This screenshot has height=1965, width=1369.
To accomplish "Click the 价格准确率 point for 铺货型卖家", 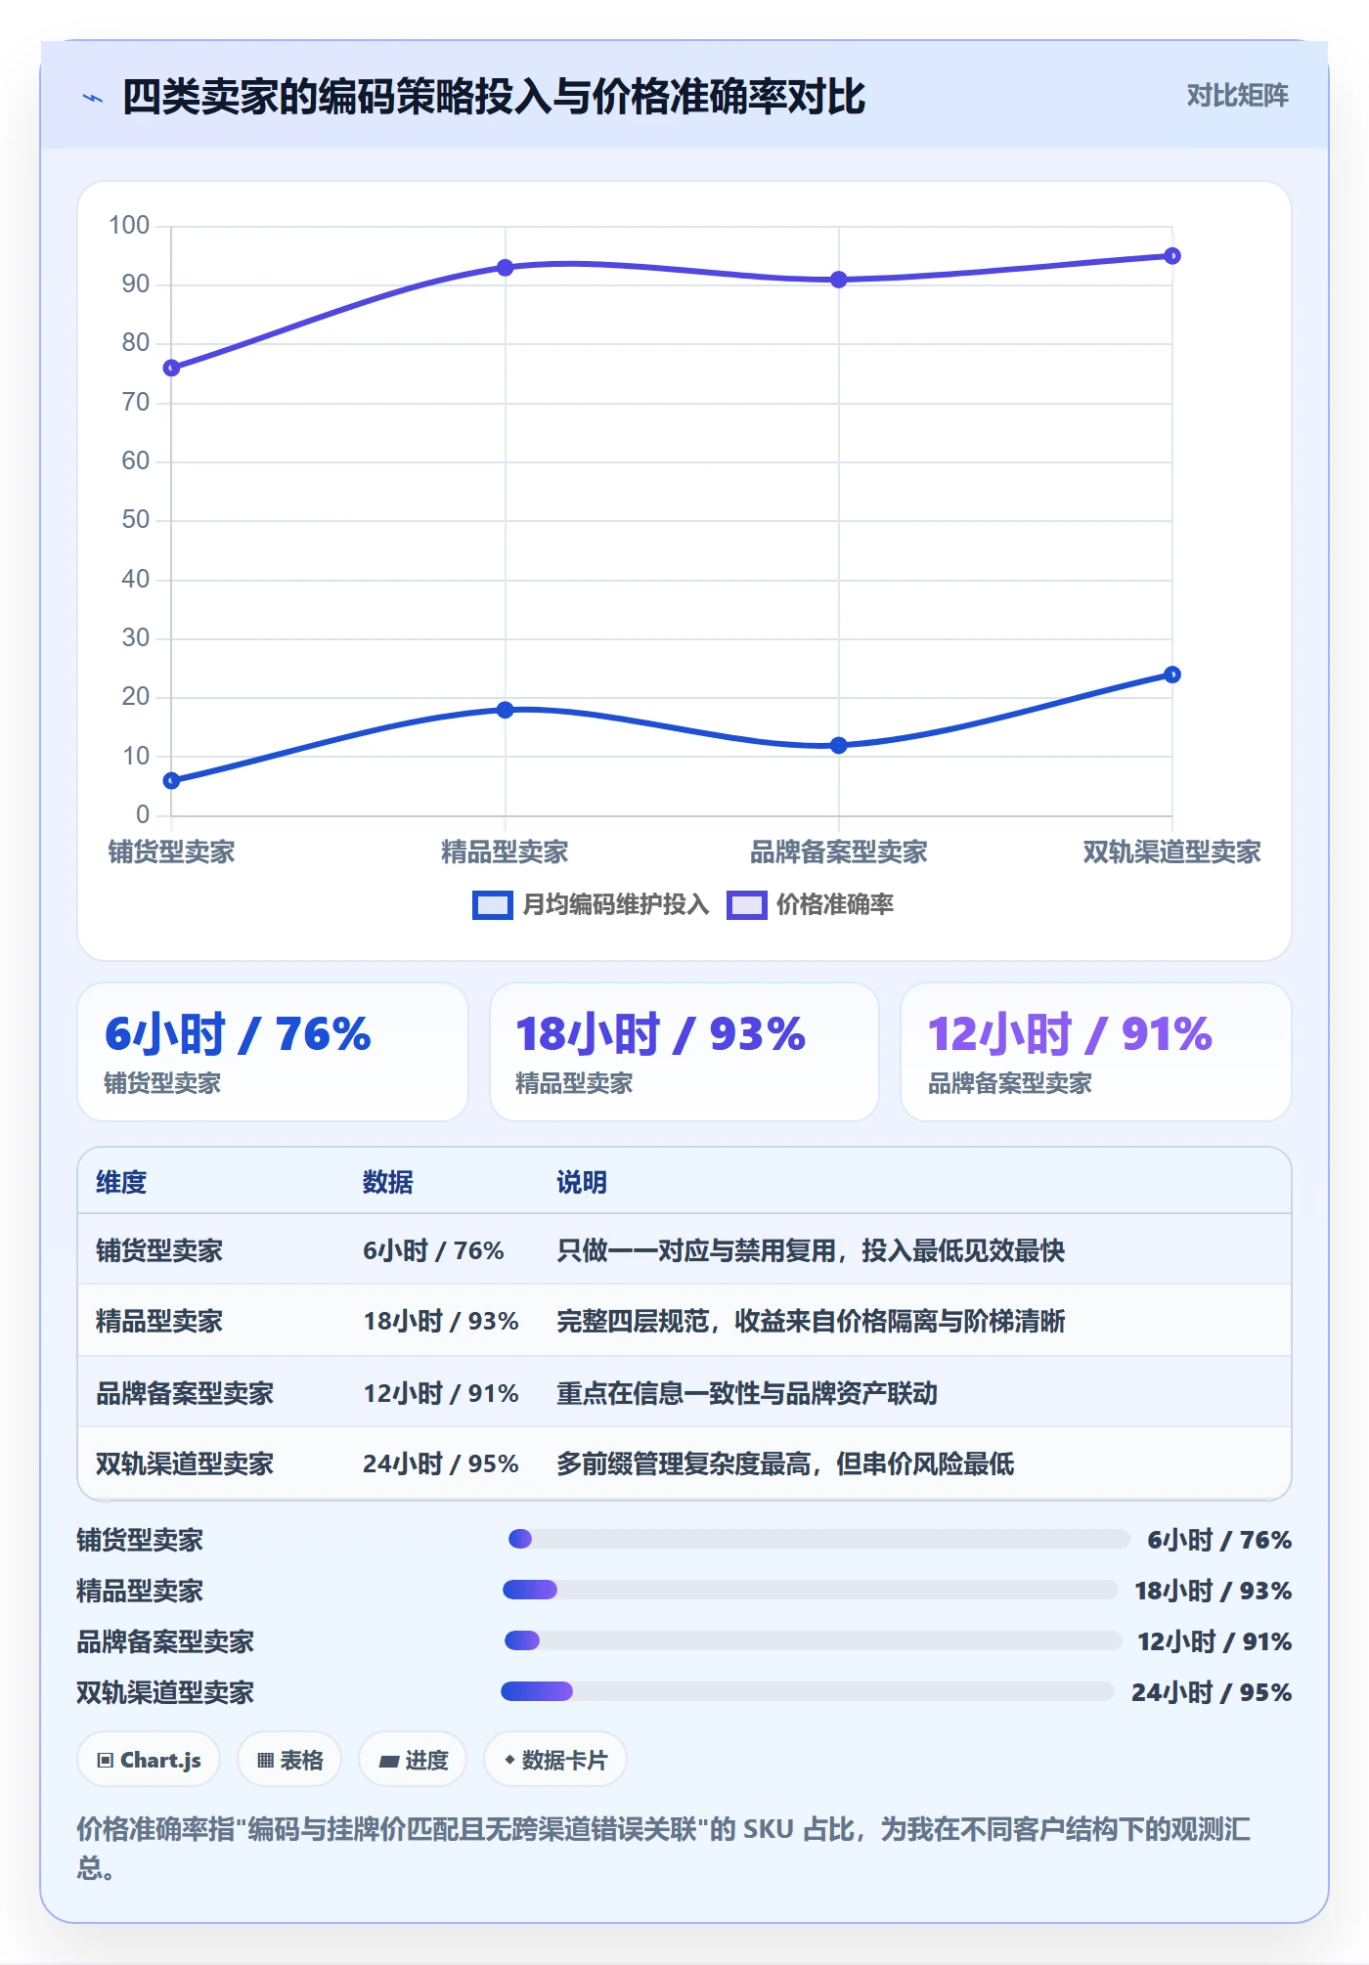I will pyautogui.click(x=171, y=369).
